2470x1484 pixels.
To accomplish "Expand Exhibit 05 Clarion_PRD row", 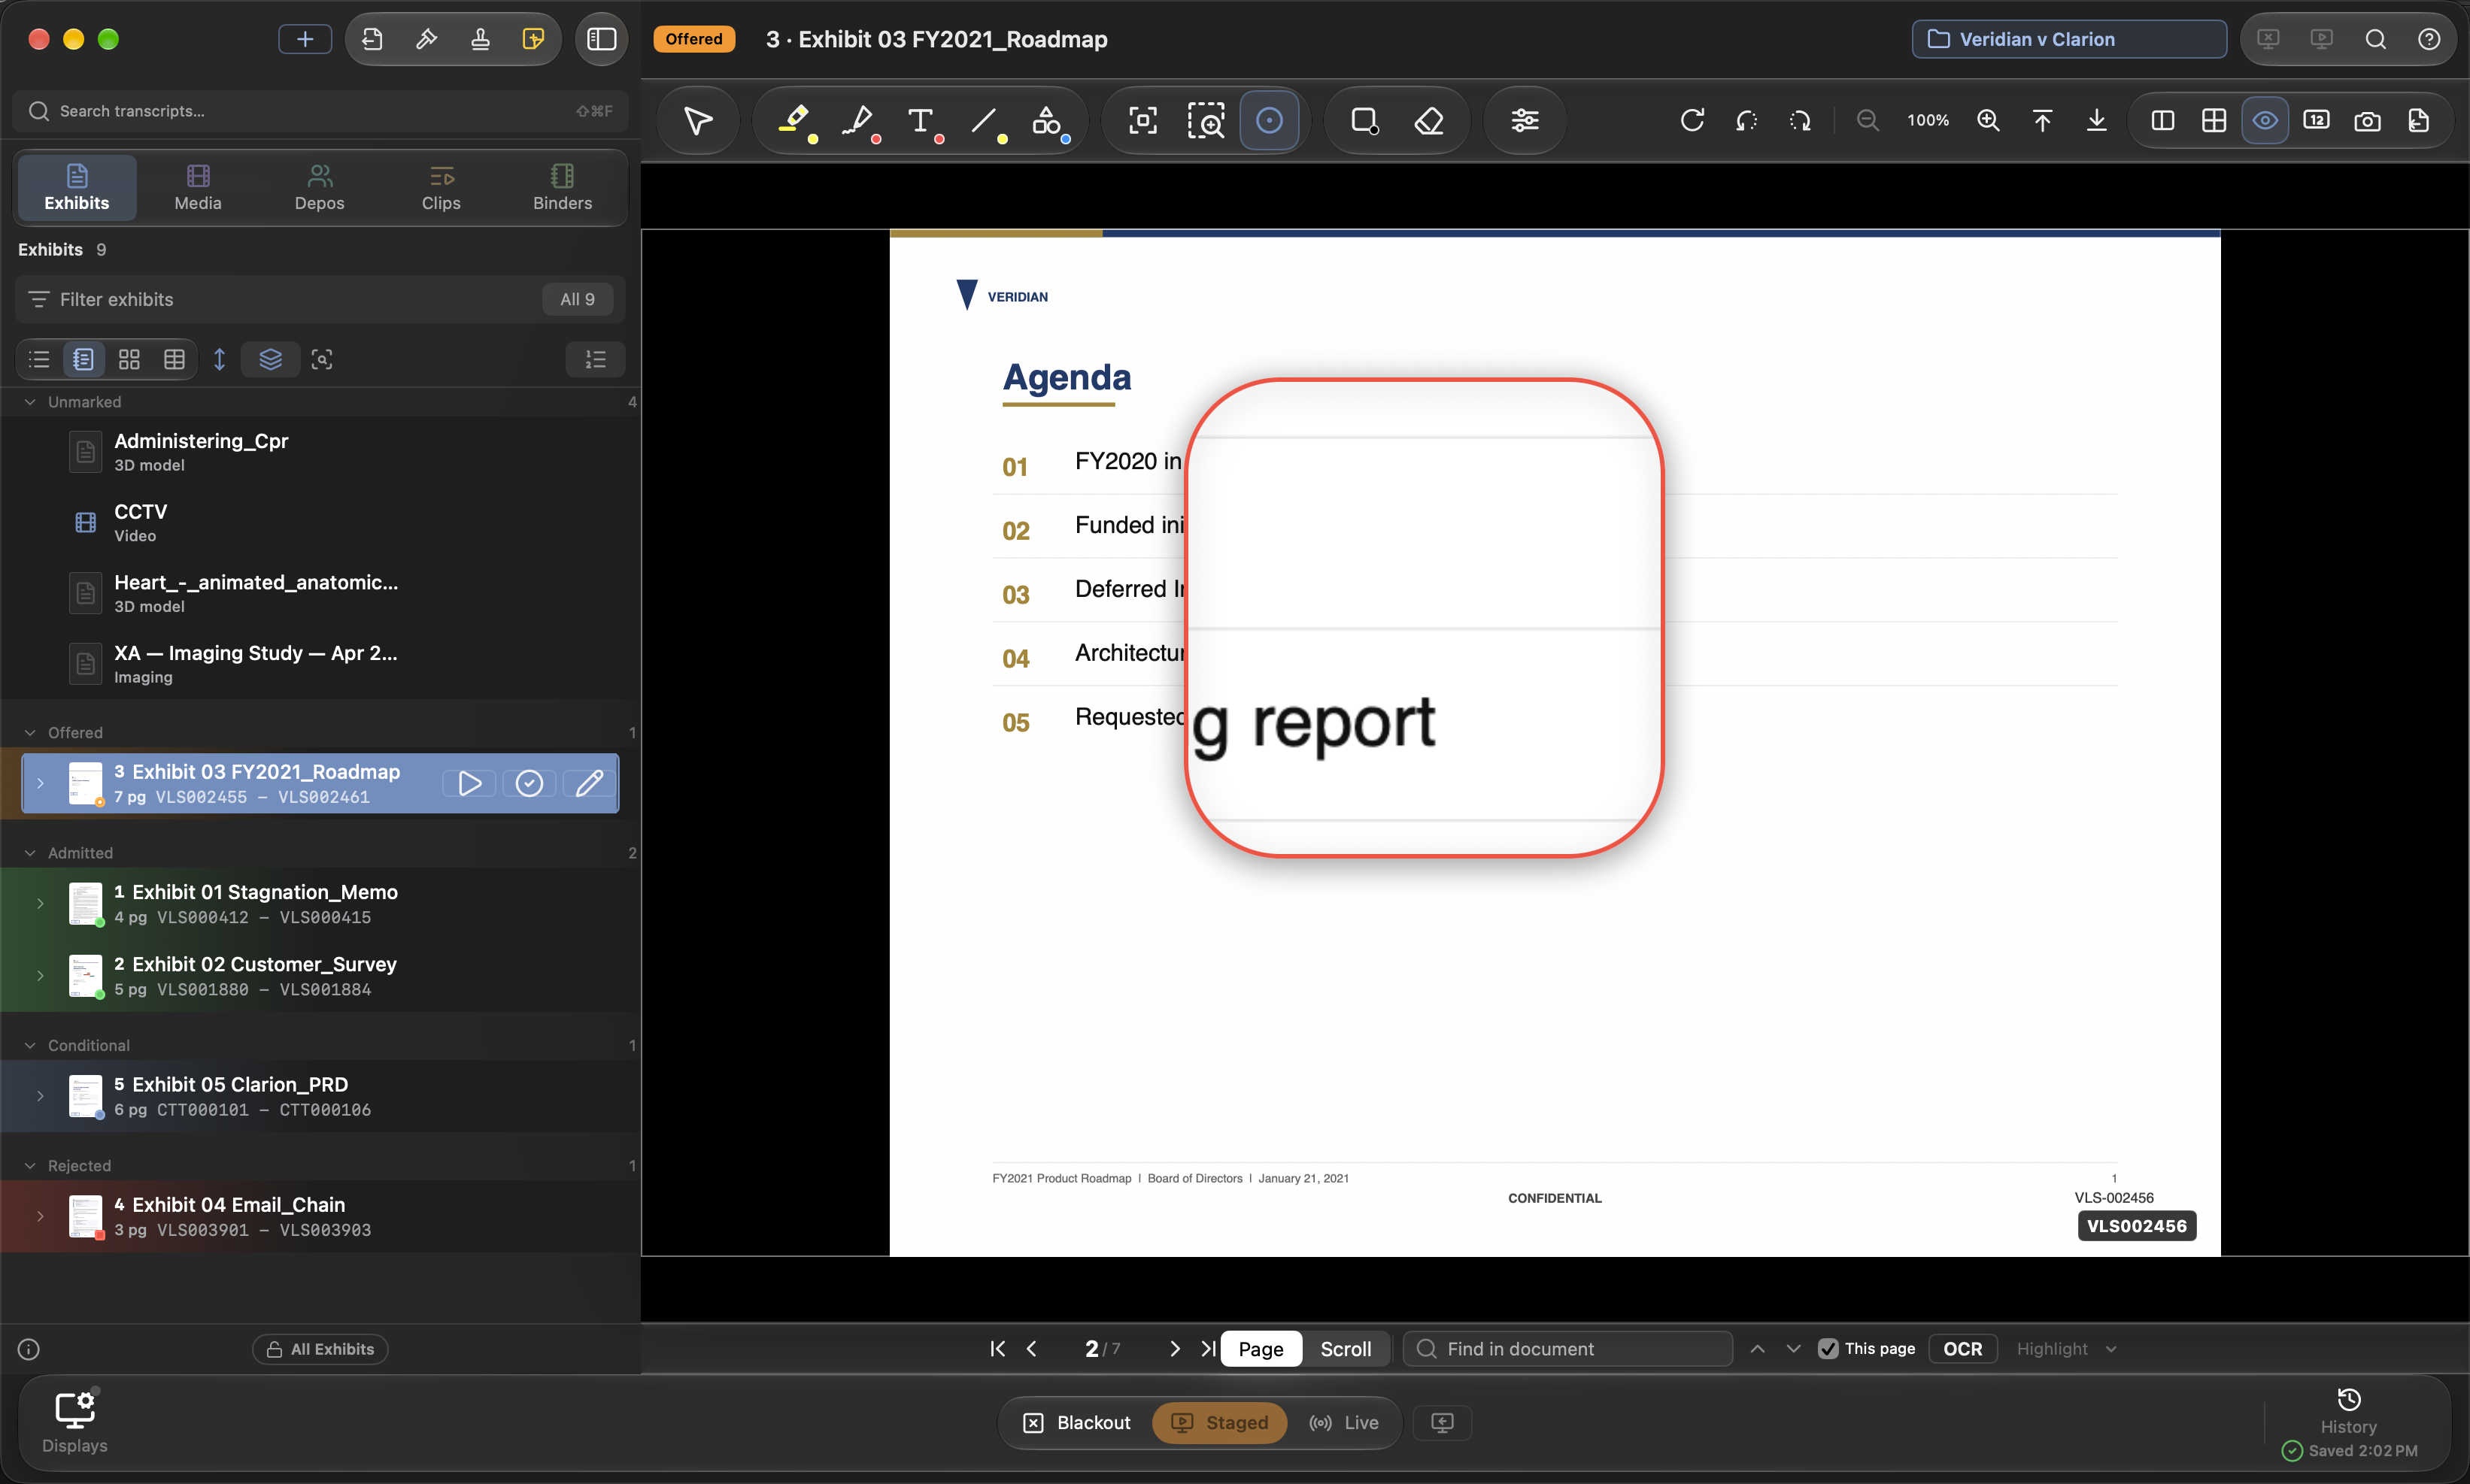I will click(x=40, y=1096).
